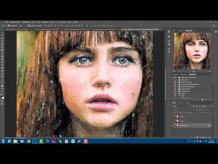Click the Navigator preview thumbnail
Viewport: 218px width, 164px height.
(x=192, y=51)
